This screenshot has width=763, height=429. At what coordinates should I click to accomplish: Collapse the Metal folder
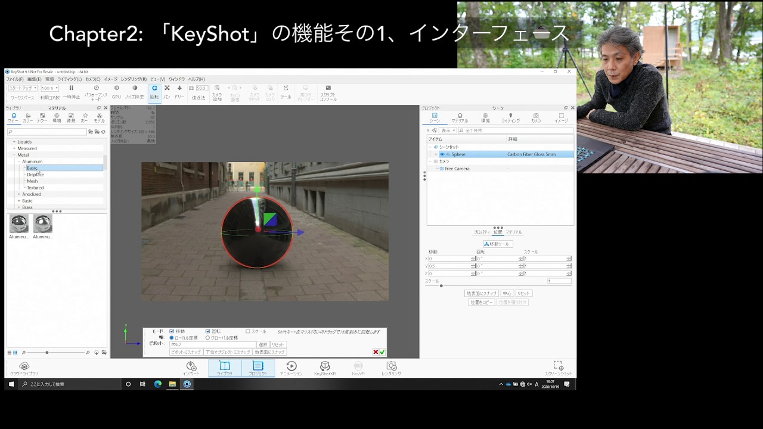[14, 155]
